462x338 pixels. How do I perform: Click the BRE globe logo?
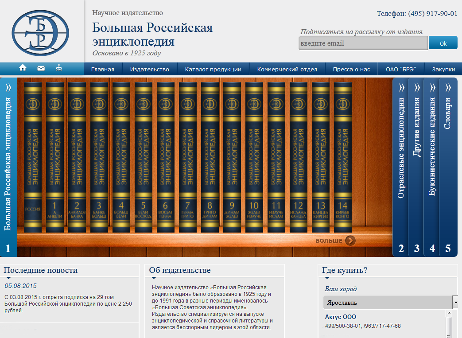click(40, 33)
